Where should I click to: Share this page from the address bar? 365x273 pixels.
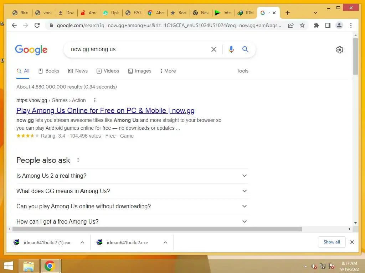(x=291, y=25)
